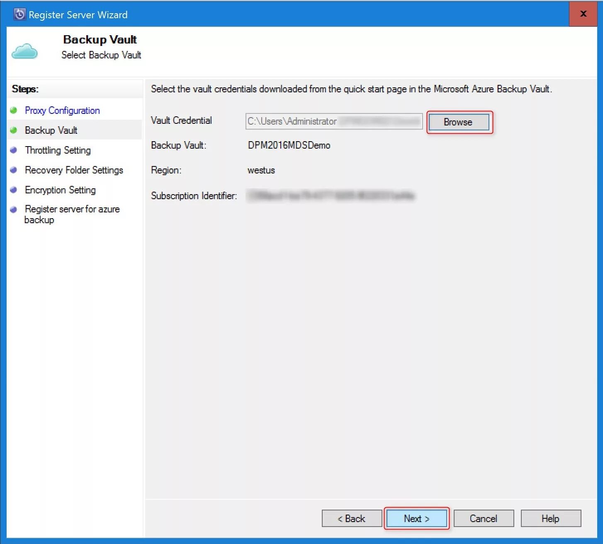Click the green bullet next to Backup Vault step
The image size is (603, 544).
pos(14,130)
